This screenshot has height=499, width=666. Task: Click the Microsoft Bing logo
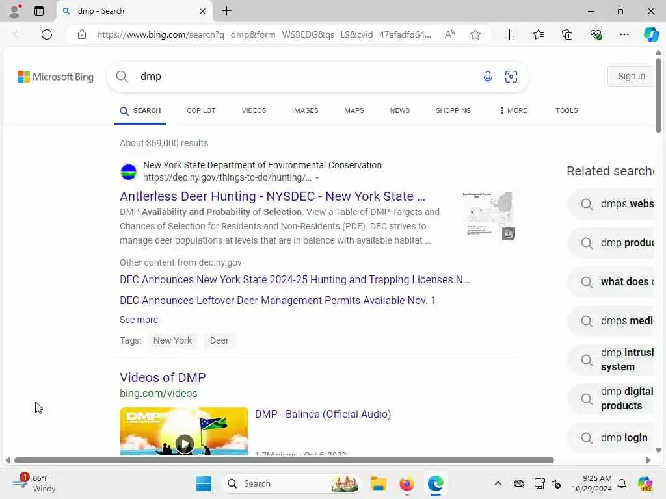point(56,77)
